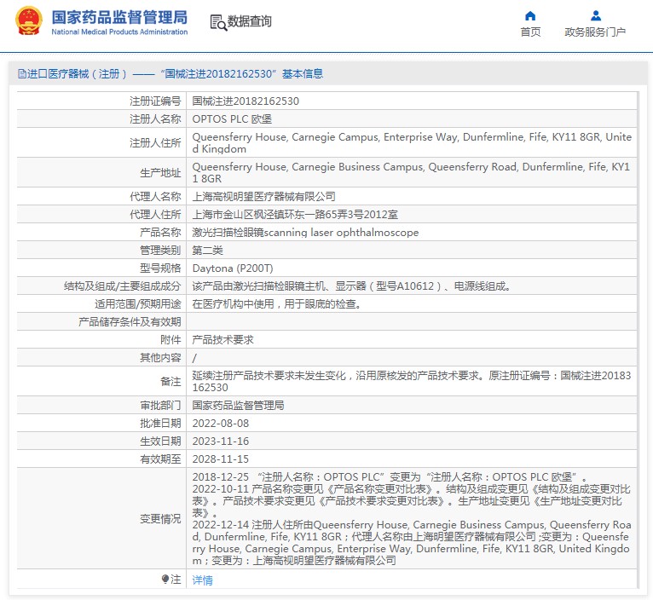
Task: Click the OPTOS PLC 欧堡 registrant name
Action: [232, 119]
